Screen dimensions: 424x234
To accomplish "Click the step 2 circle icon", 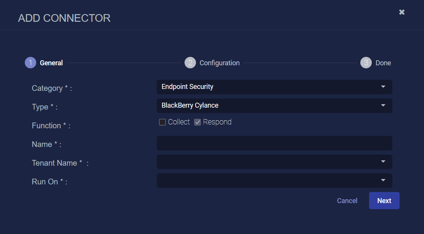I will tap(190, 63).
